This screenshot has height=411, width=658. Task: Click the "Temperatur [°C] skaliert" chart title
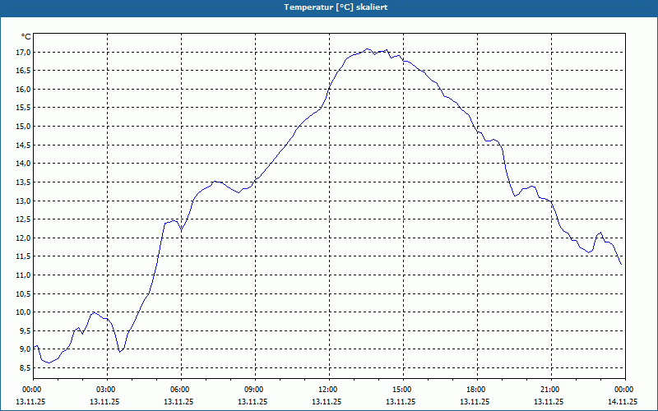[336, 7]
